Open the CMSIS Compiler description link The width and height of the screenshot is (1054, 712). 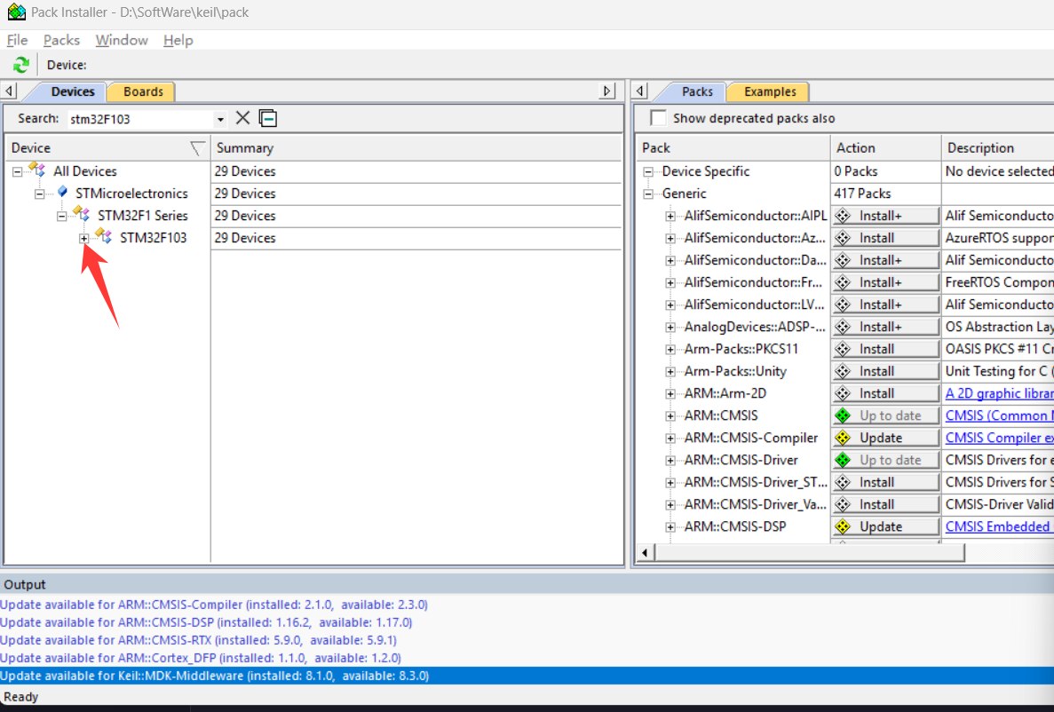coord(999,438)
